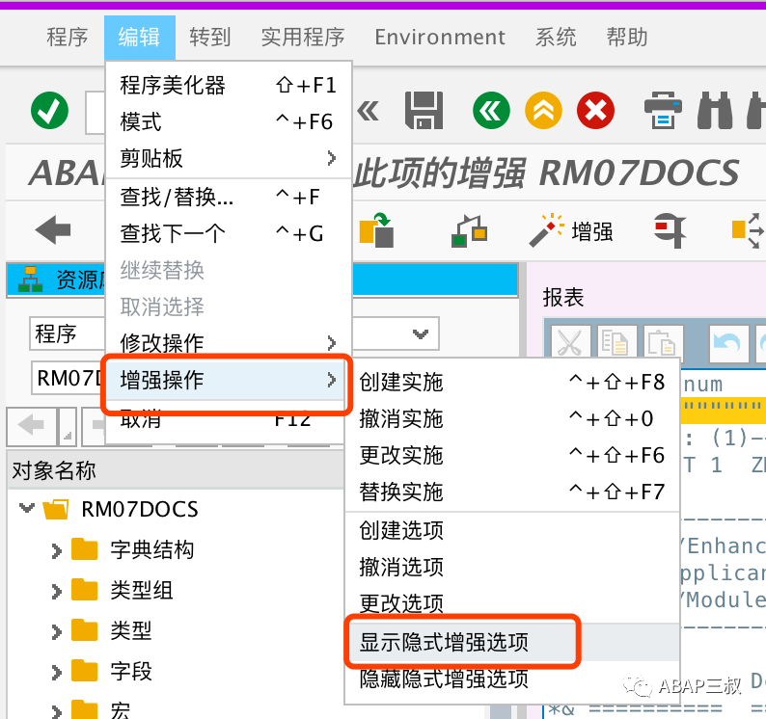Select 创建选项 in submenu
The image size is (766, 719).
click(512, 531)
